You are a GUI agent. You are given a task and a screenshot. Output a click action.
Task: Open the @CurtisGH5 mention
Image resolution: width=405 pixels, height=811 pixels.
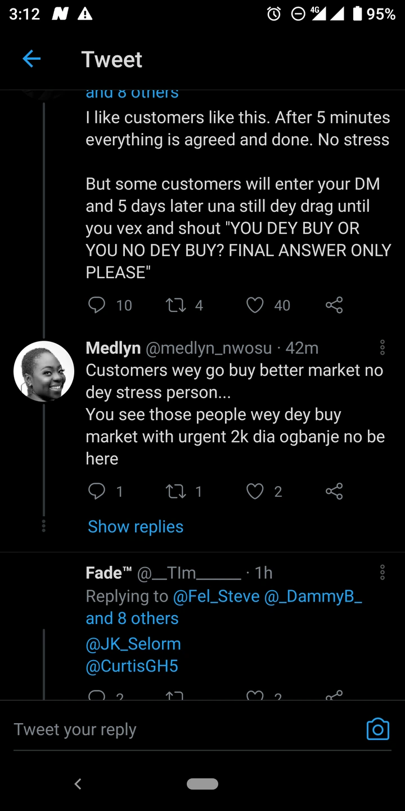pyautogui.click(x=132, y=666)
